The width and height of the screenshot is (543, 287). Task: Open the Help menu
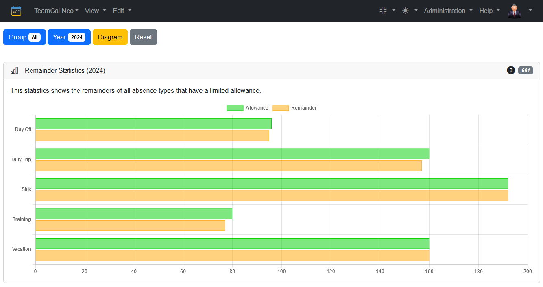pos(489,11)
